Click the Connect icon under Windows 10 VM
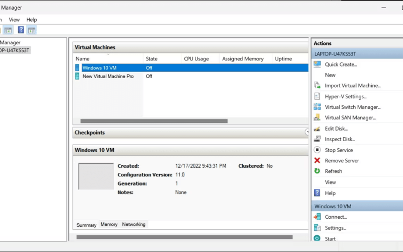This screenshot has height=252, width=403. click(x=317, y=217)
